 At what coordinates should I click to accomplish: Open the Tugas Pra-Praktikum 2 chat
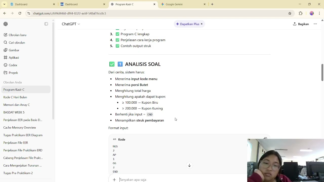click(x=26, y=173)
